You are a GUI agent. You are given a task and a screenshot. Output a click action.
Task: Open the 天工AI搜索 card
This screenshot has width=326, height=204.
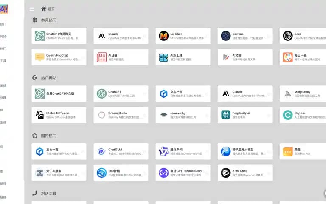(59, 173)
